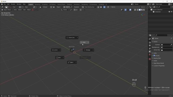Image resolution: width=173 pixels, height=97 pixels.
Task: Open the Render menu
Action: coord(13,4)
